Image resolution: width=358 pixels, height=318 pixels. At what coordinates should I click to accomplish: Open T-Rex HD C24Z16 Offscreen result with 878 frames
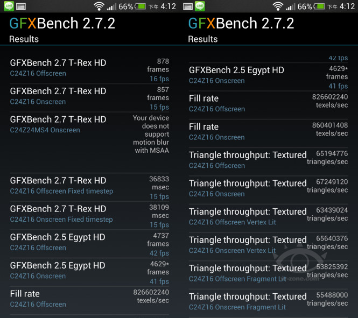point(89,70)
